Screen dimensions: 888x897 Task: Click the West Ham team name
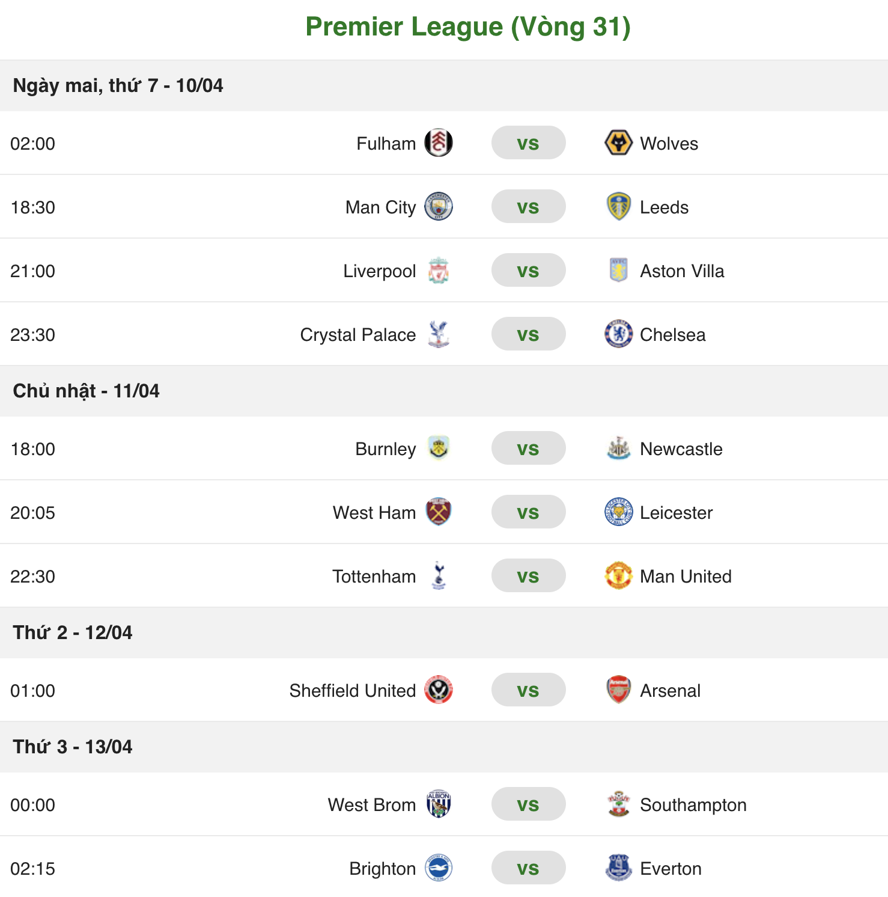click(x=374, y=512)
